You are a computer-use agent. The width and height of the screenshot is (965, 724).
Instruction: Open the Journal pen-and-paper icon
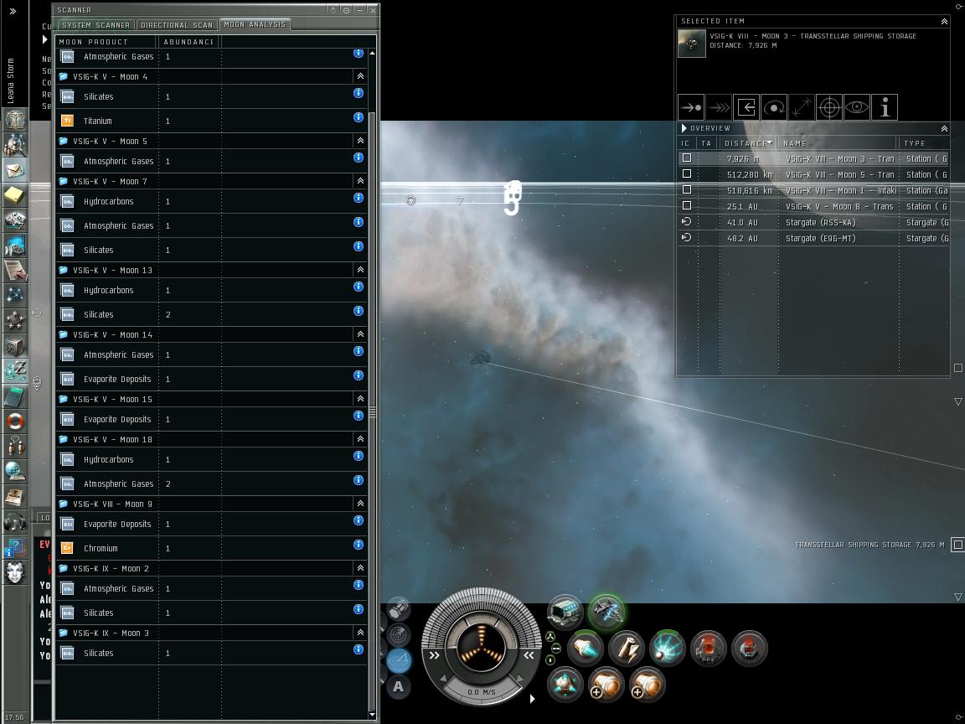[x=15, y=271]
